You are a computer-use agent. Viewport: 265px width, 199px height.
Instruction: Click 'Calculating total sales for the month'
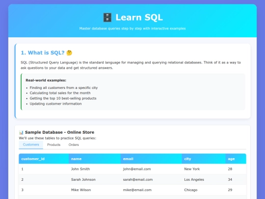tap(60, 93)
